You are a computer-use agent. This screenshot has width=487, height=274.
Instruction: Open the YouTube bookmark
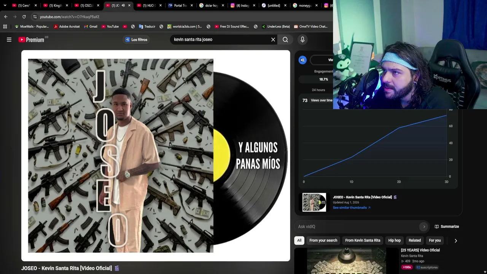[x=110, y=27]
